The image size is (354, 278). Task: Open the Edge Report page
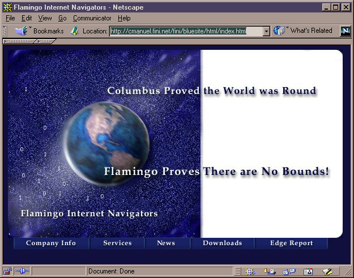tap(292, 243)
